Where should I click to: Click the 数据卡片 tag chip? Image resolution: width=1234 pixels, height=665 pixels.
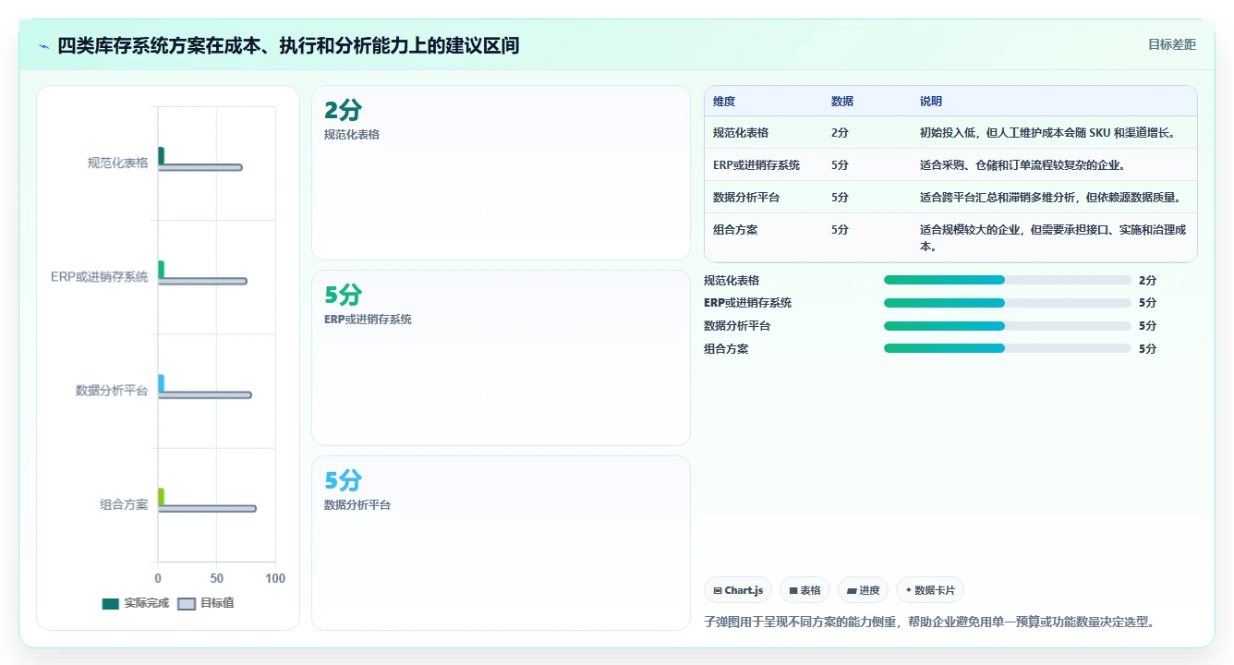[x=929, y=590]
